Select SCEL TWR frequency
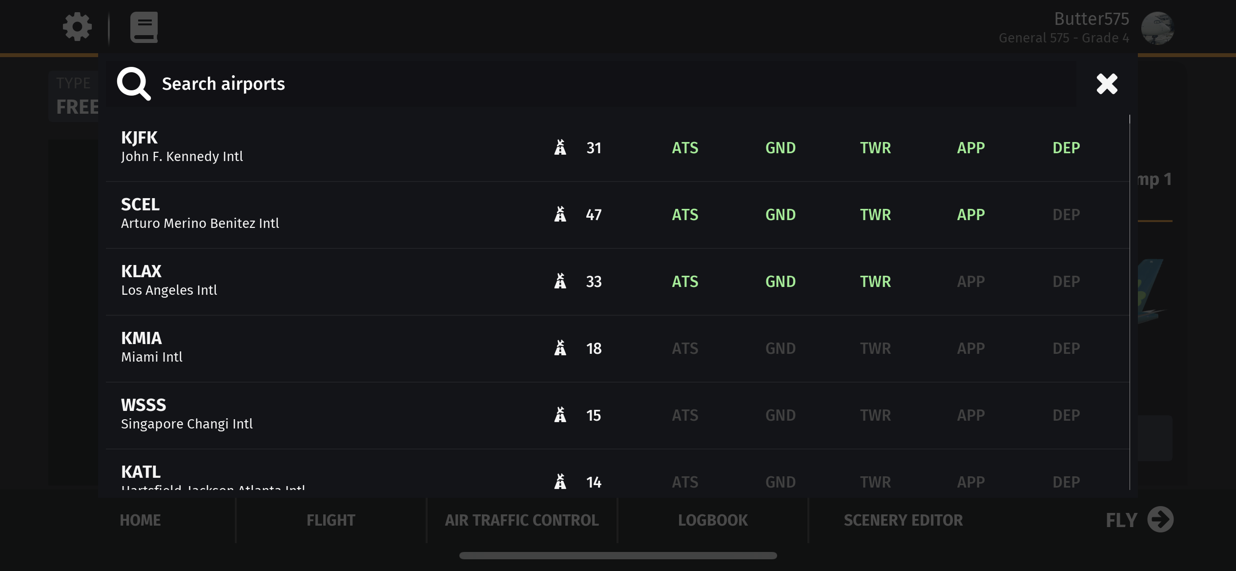 pos(875,215)
